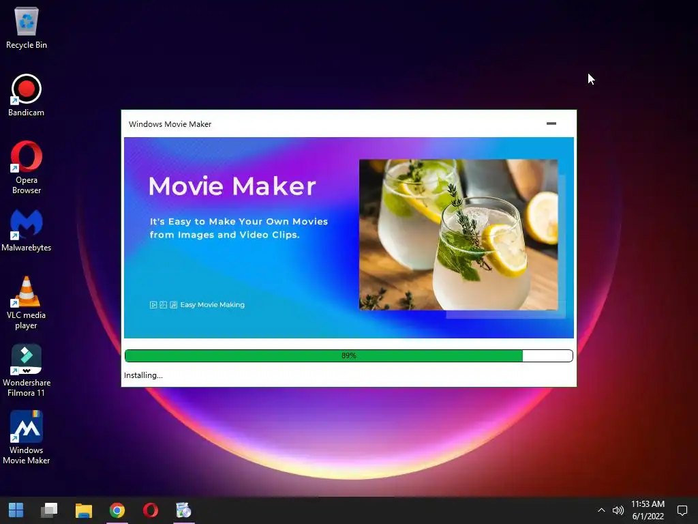The height and width of the screenshot is (524, 698).
Task: Select the Windows Movie Maker desktop shortcut
Action: click(x=27, y=437)
